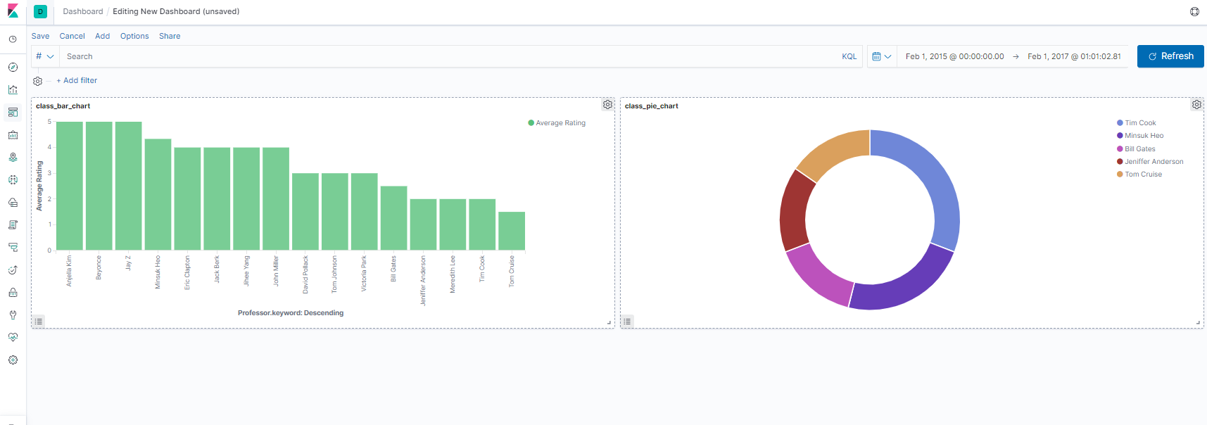The image size is (1207, 425).
Task: Click start date Feb 1, 2015
Action: [x=954, y=56]
